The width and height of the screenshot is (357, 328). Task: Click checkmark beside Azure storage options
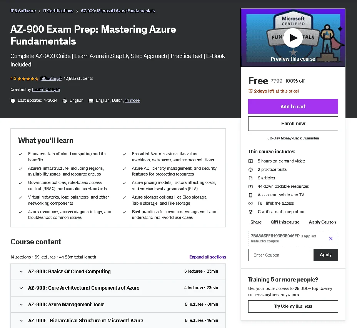coord(124,197)
